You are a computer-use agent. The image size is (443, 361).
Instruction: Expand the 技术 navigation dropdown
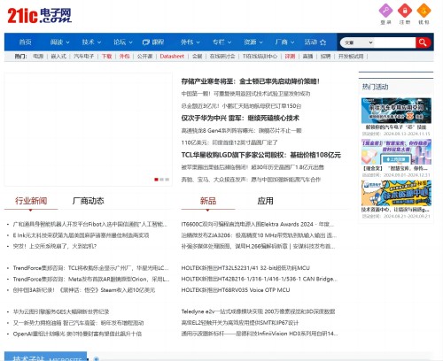pos(91,42)
